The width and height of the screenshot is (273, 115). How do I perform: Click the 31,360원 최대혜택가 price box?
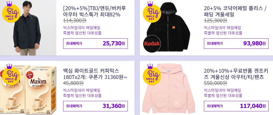[x=95, y=106]
